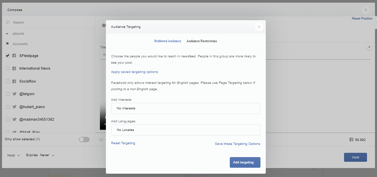
Task: Click the search magnifier icon
Action: [8, 22]
